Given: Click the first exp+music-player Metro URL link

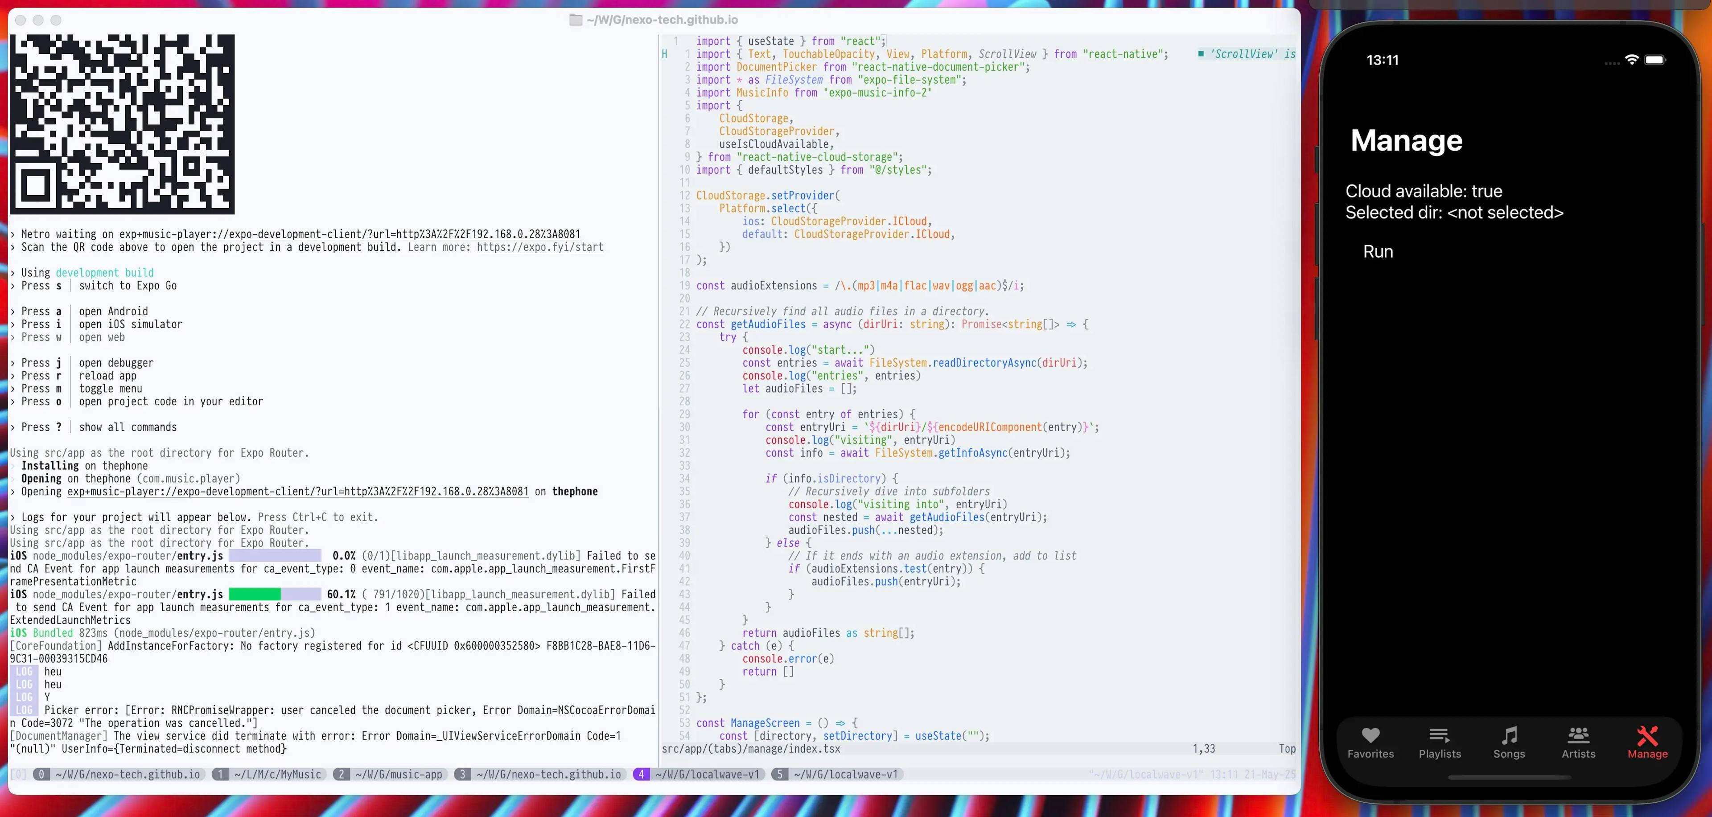Looking at the screenshot, I should [x=350, y=234].
